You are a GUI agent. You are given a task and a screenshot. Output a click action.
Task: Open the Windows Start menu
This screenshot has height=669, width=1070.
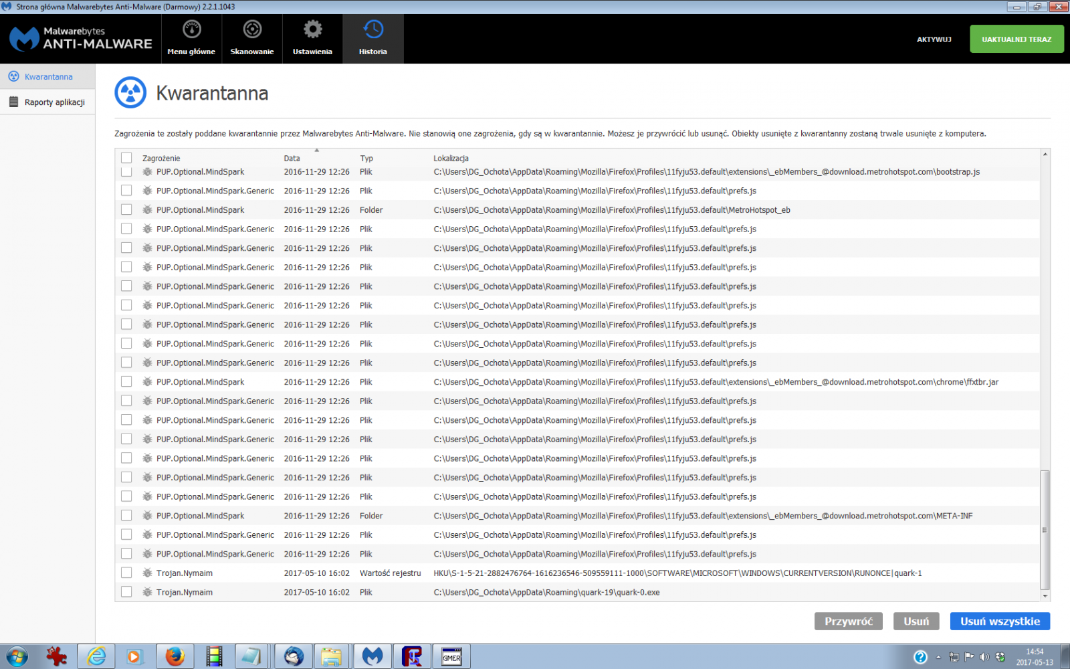pyautogui.click(x=16, y=657)
